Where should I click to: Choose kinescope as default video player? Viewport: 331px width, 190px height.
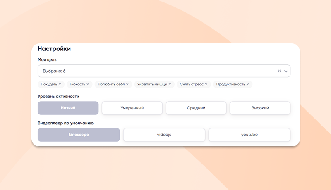(79, 135)
